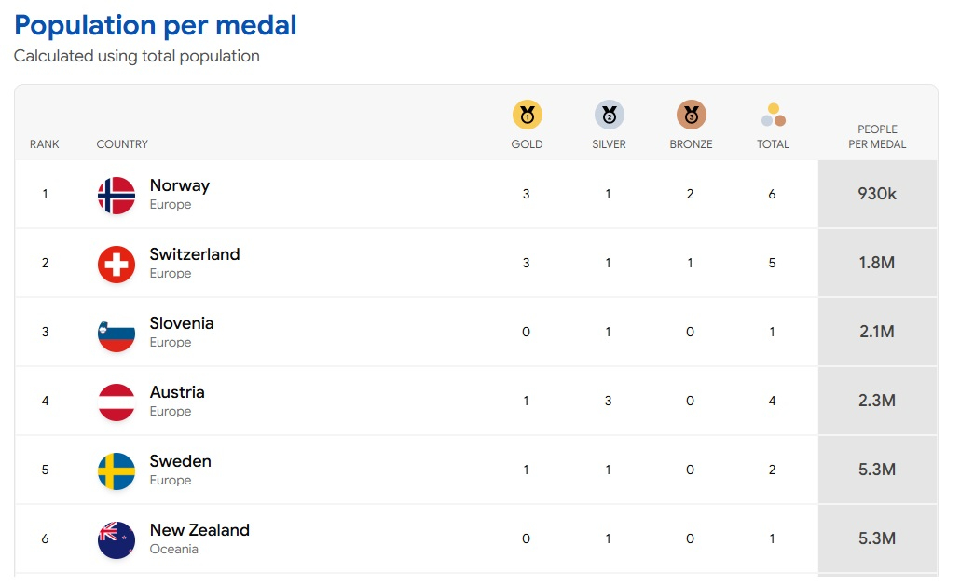Click the Norway flag icon
This screenshot has width=960, height=586.
coord(117,196)
